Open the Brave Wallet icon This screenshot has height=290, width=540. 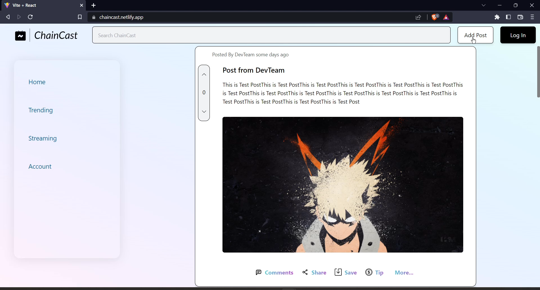click(x=520, y=17)
